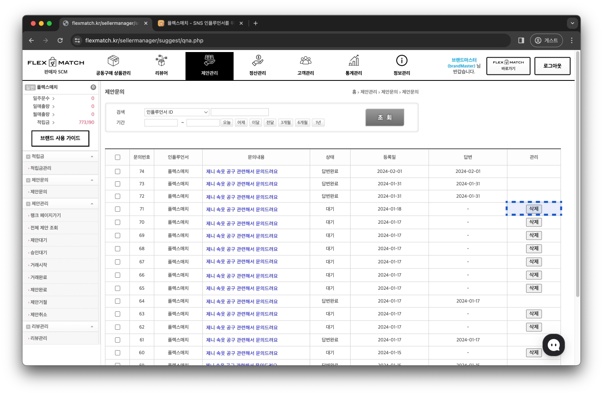Click the 로그아웃 button
The height and width of the screenshot is (395, 603).
coord(552,66)
